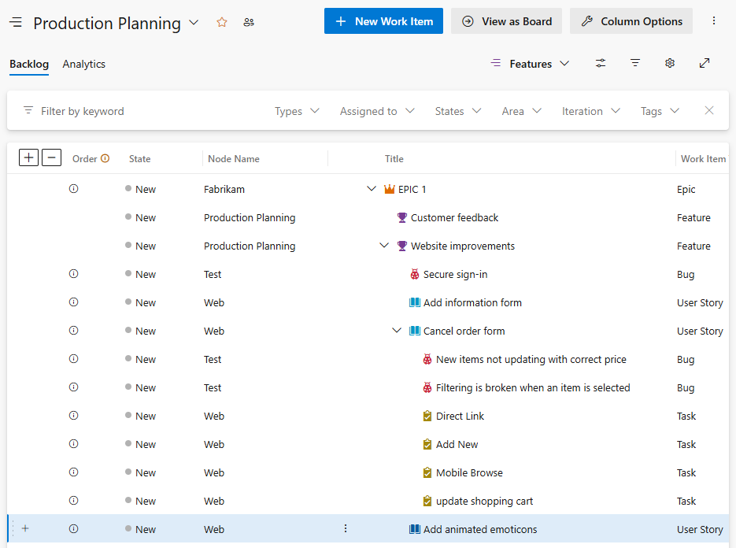The image size is (736, 548).
Task: Click the info icon on the Secure sign-in row
Action: [x=73, y=273]
